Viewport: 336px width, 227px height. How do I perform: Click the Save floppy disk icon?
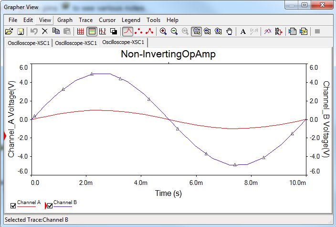pos(21,32)
